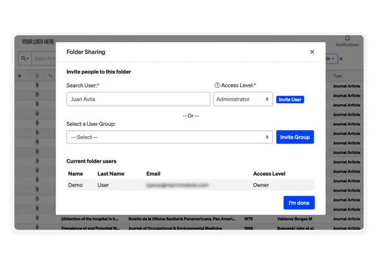Click the Access Level column header in users table
The height and width of the screenshot is (265, 378).
pyautogui.click(x=269, y=174)
